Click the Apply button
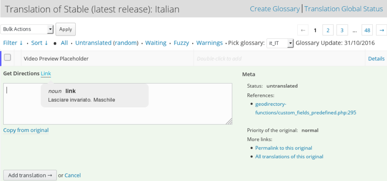 (x=66, y=29)
